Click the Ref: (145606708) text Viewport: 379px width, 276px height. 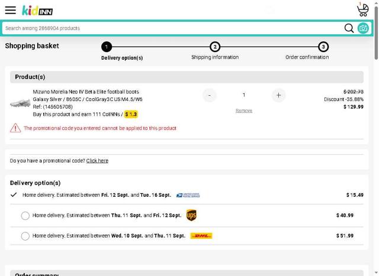[53, 106]
